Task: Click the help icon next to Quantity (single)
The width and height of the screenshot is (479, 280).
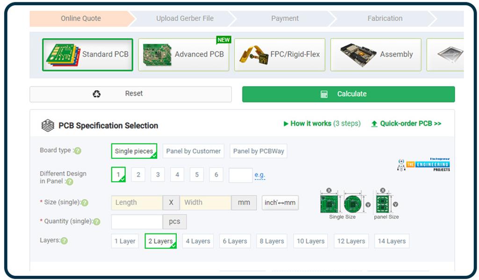Action: (97, 221)
